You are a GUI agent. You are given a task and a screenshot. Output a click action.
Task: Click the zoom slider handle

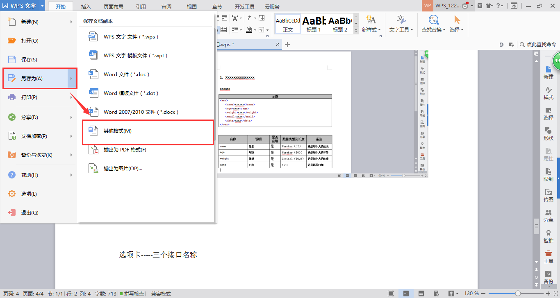[x=518, y=293]
